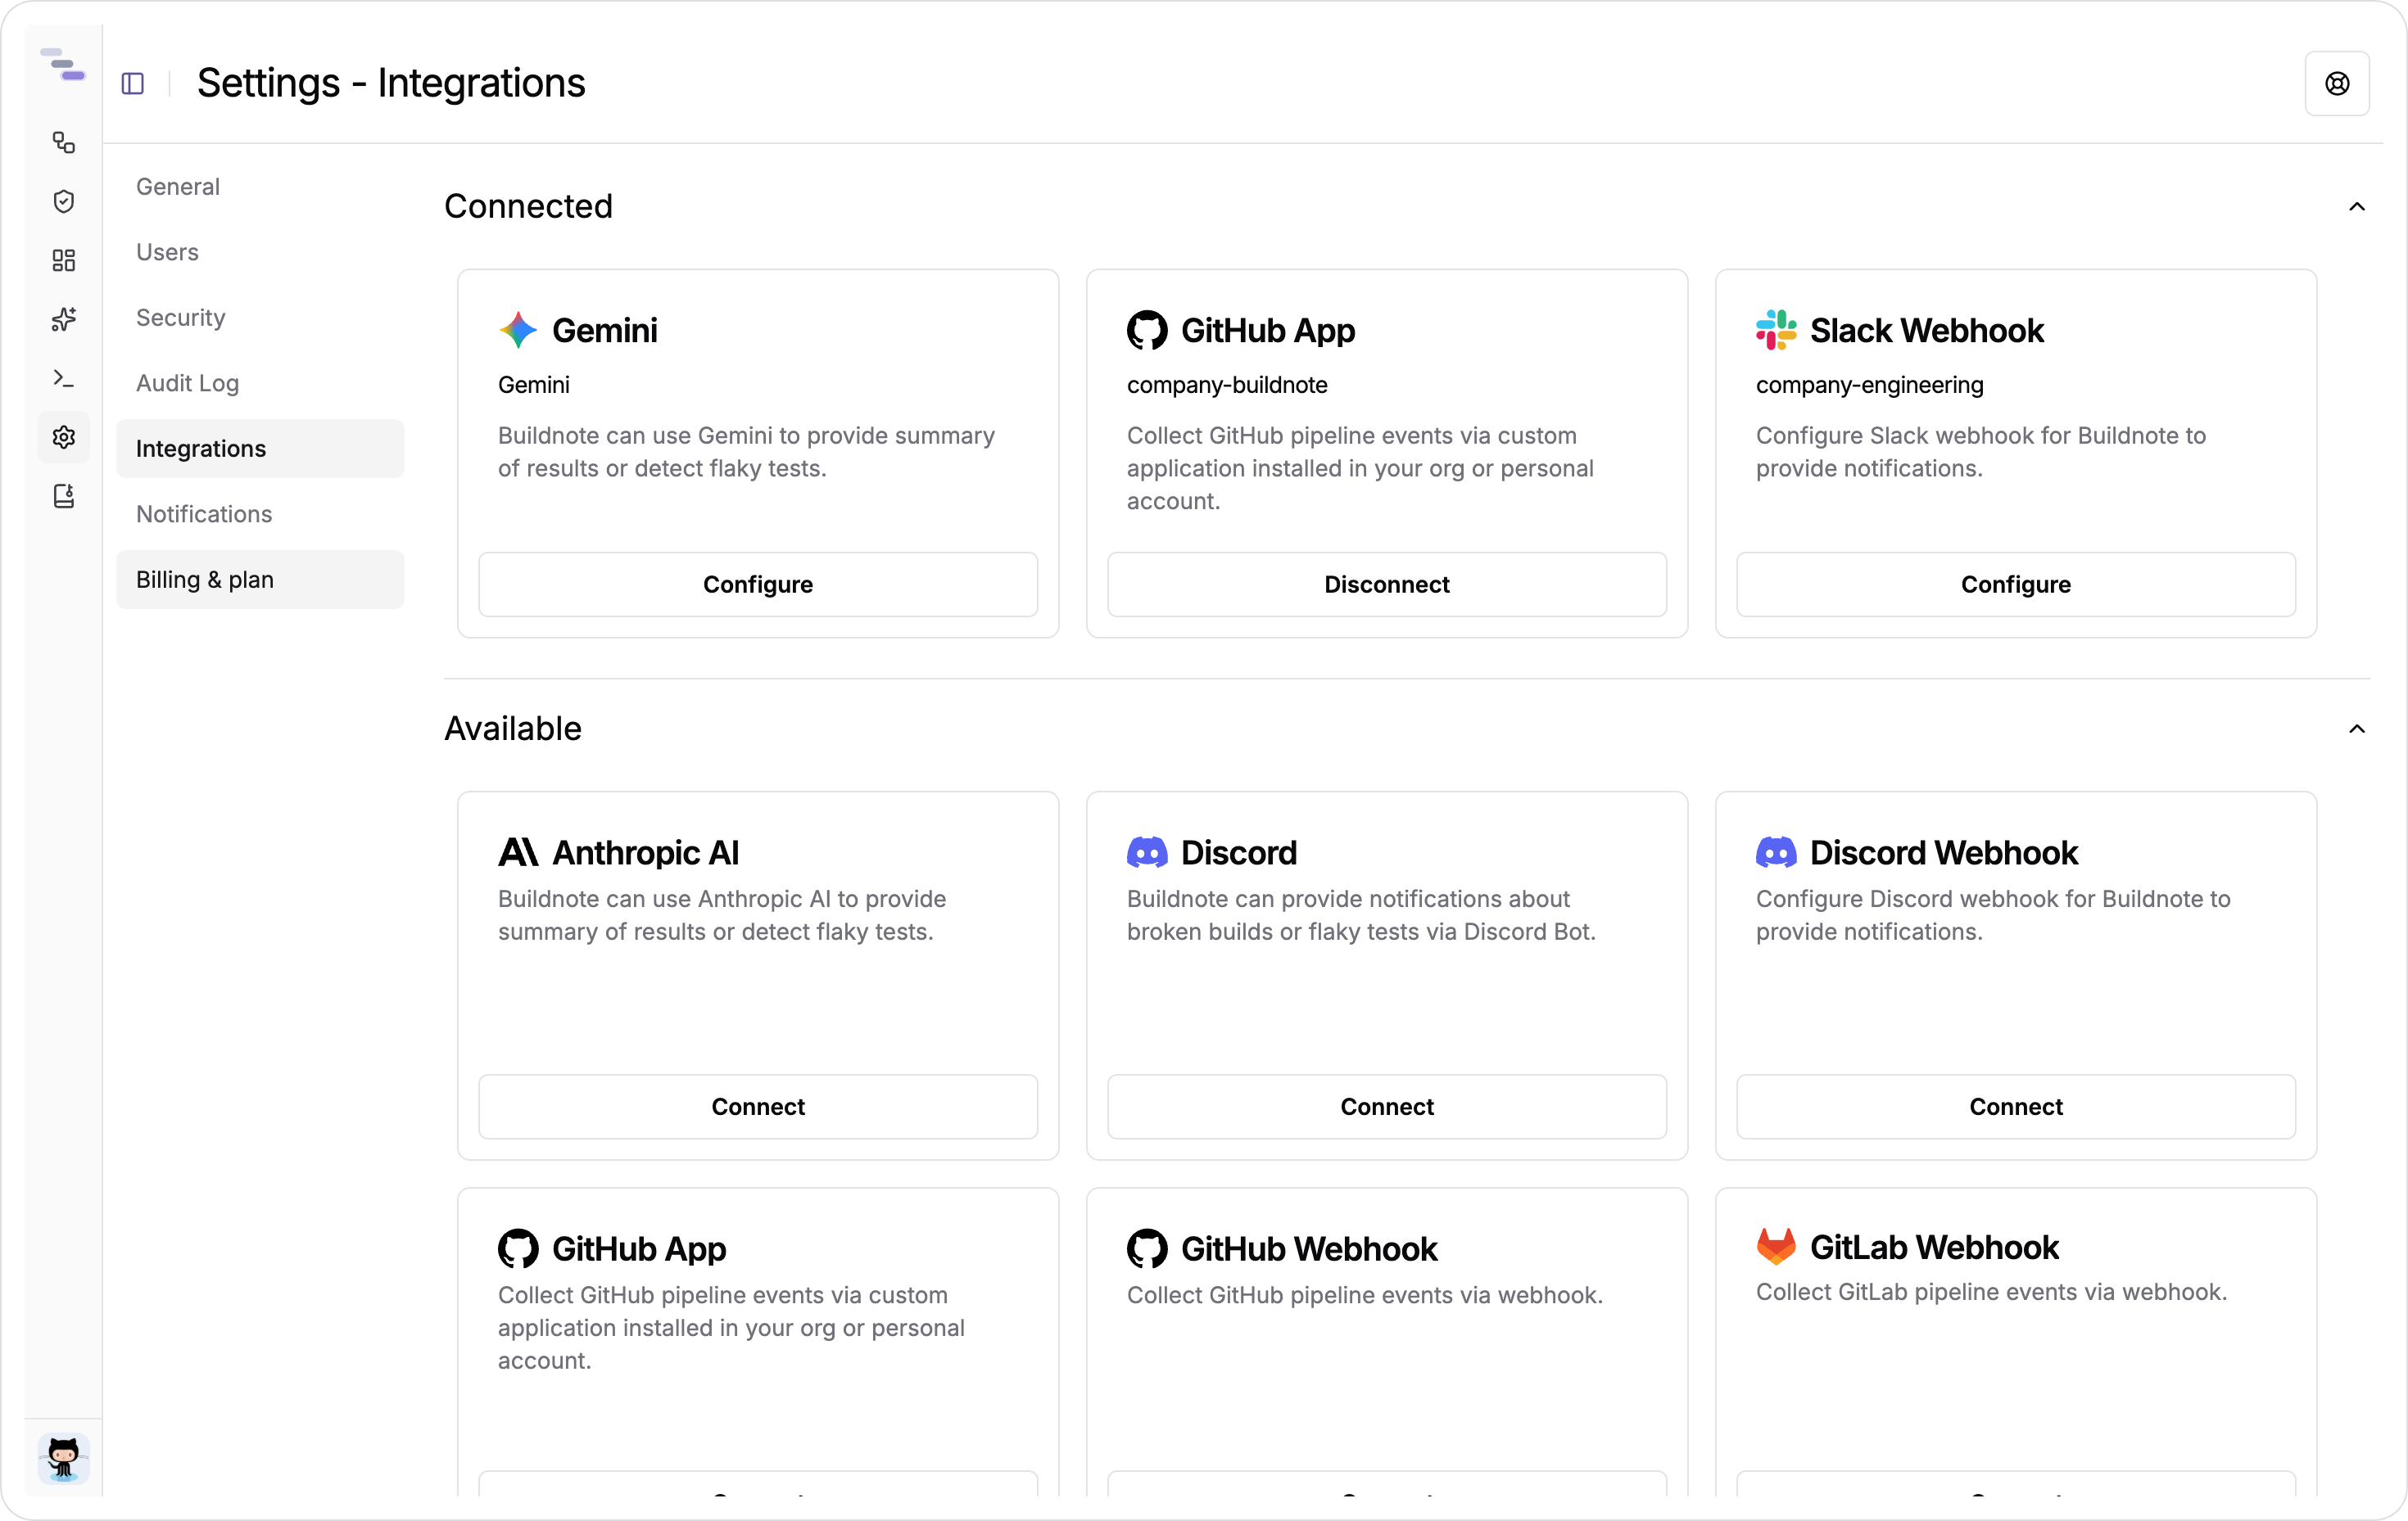This screenshot has height=1521, width=2408.
Task: Collapse the Available section
Action: 2357,729
